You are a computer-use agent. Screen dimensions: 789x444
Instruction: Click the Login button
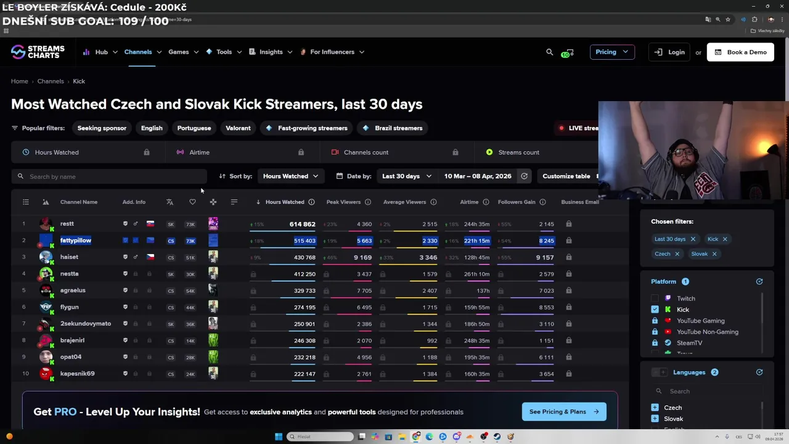pyautogui.click(x=669, y=52)
